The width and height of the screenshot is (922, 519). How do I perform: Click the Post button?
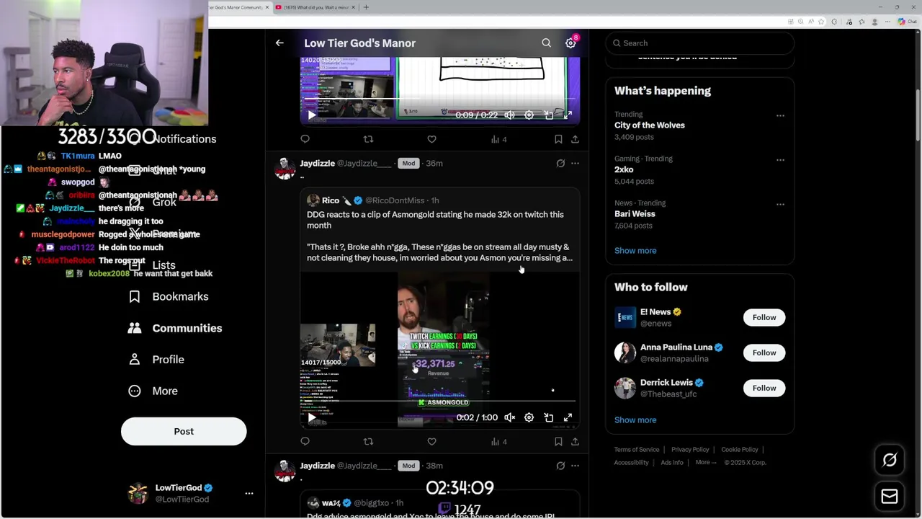tap(184, 431)
